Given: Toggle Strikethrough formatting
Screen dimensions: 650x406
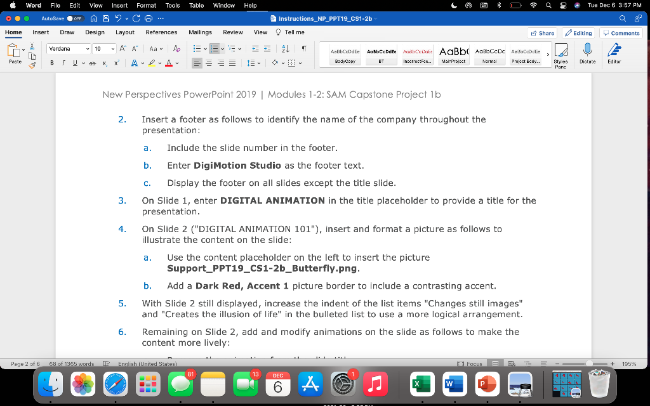Looking at the screenshot, I should click(x=93, y=63).
